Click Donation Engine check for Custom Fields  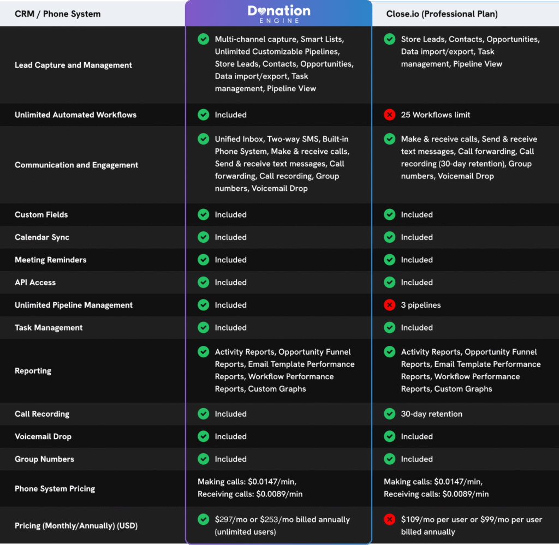click(x=203, y=215)
